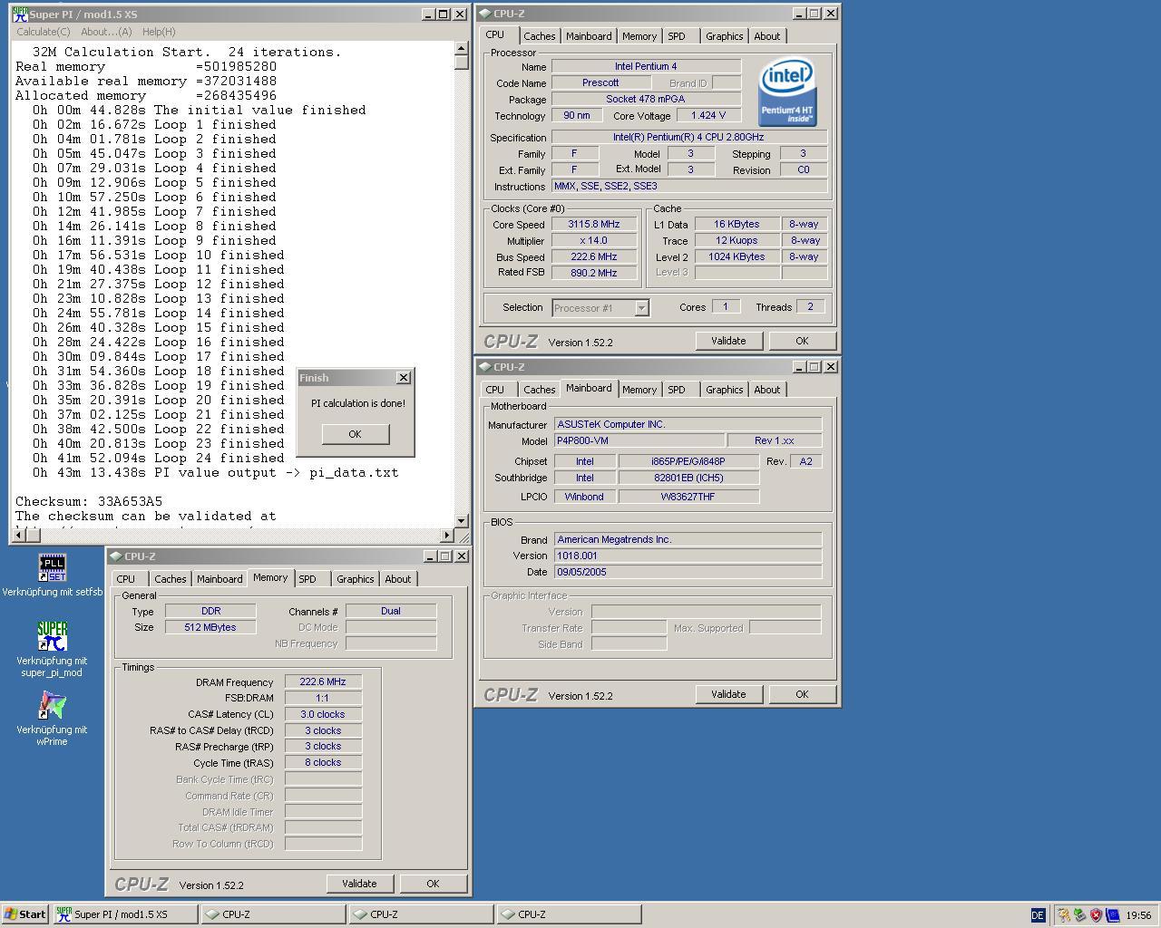Click the Rated FSB value 890.2 MHz
Screen dimensions: 1161x928
click(x=593, y=273)
